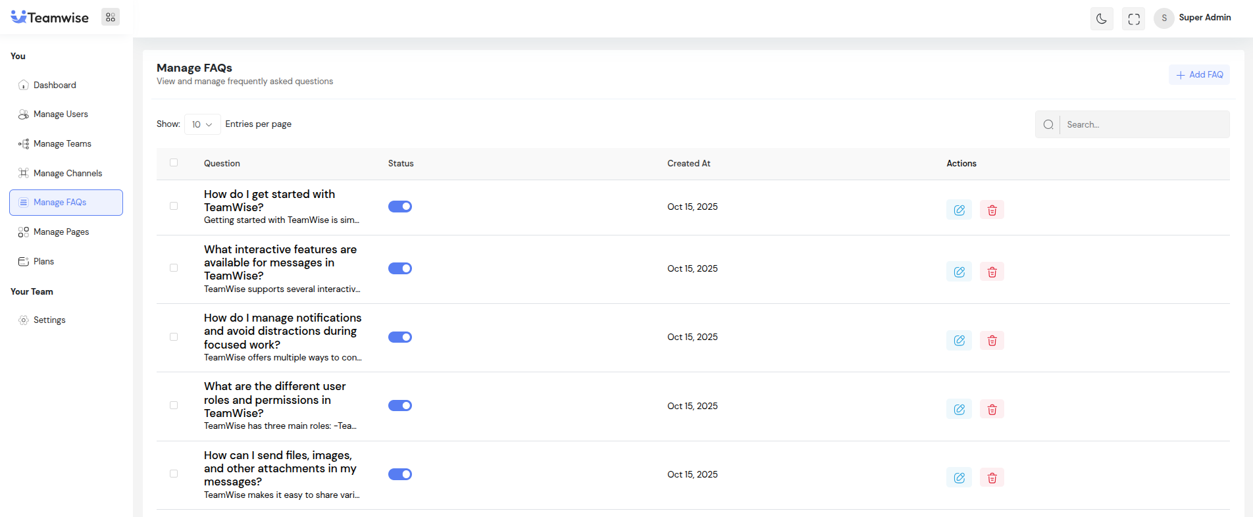The image size is (1253, 517).
Task: Click the sidebar grid toggle icon
Action: point(111,18)
